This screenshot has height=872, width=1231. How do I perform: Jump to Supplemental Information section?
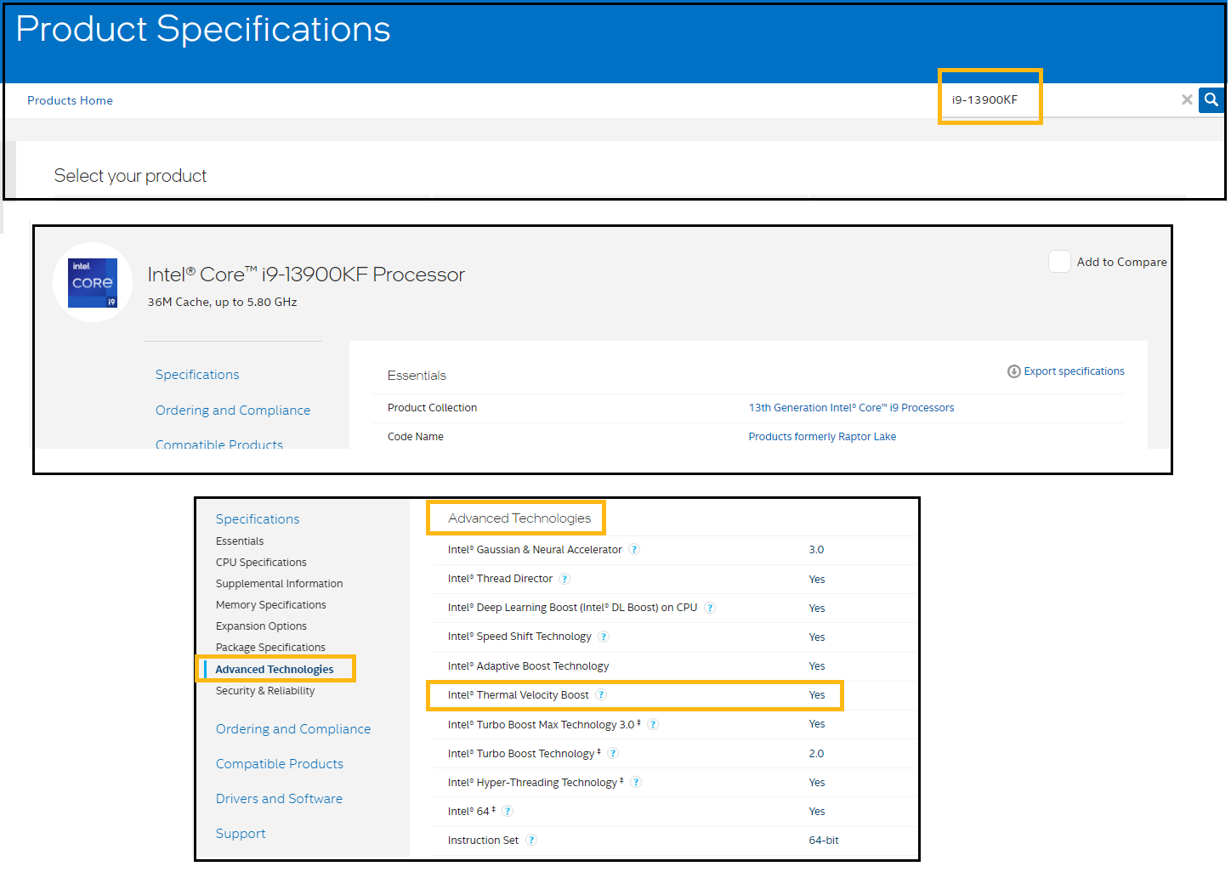279,584
